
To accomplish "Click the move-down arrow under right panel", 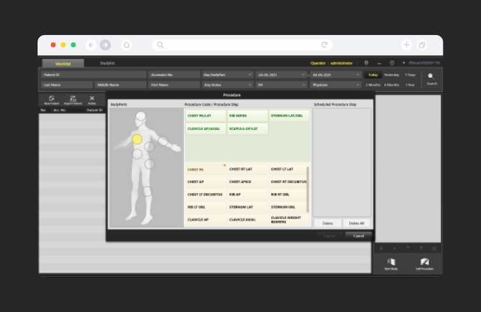I will (x=408, y=248).
